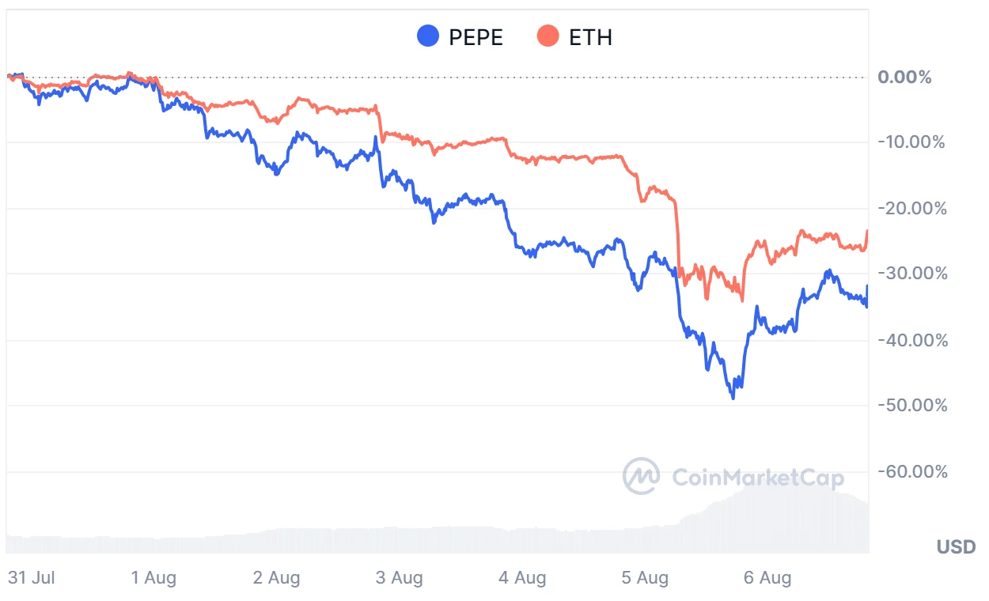Click the 0.00% baseline axis label

(x=904, y=77)
